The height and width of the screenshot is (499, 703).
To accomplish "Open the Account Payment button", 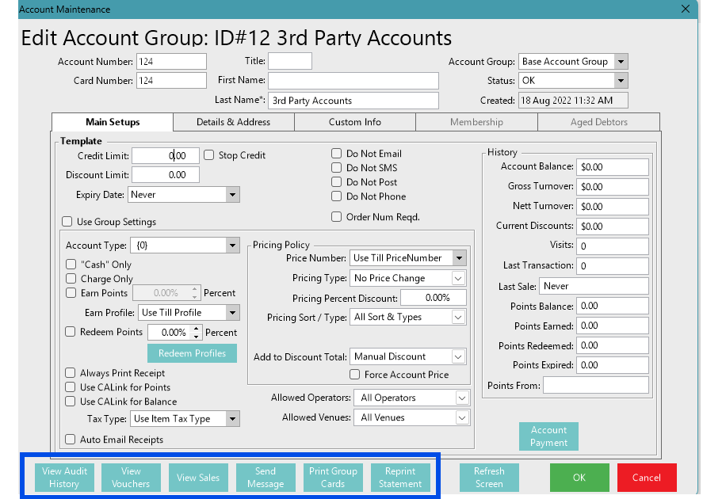I will (x=548, y=436).
